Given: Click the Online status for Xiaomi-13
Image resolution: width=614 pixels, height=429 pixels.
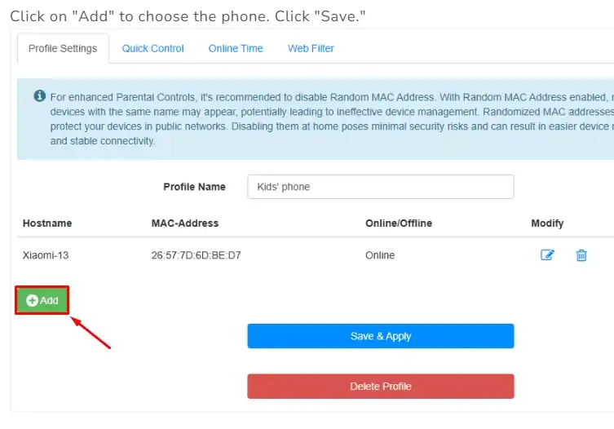Looking at the screenshot, I should tap(380, 255).
